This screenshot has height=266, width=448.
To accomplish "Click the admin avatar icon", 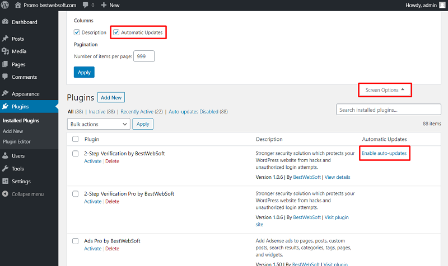I will click(442, 5).
